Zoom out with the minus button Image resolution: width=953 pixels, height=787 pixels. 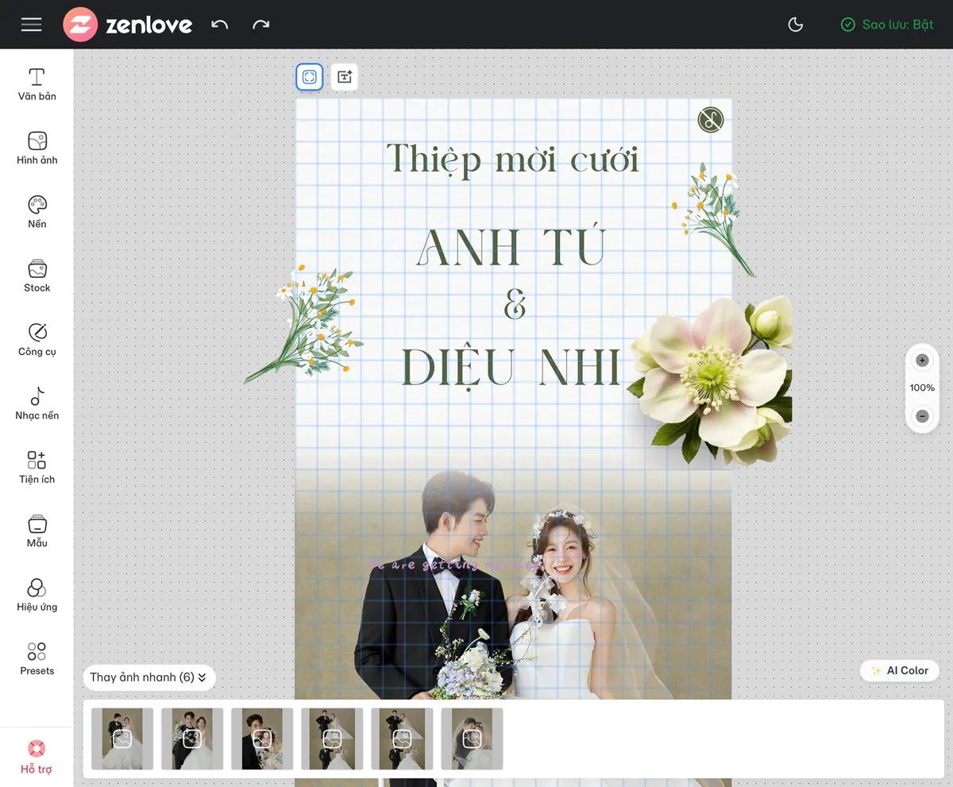click(x=922, y=416)
